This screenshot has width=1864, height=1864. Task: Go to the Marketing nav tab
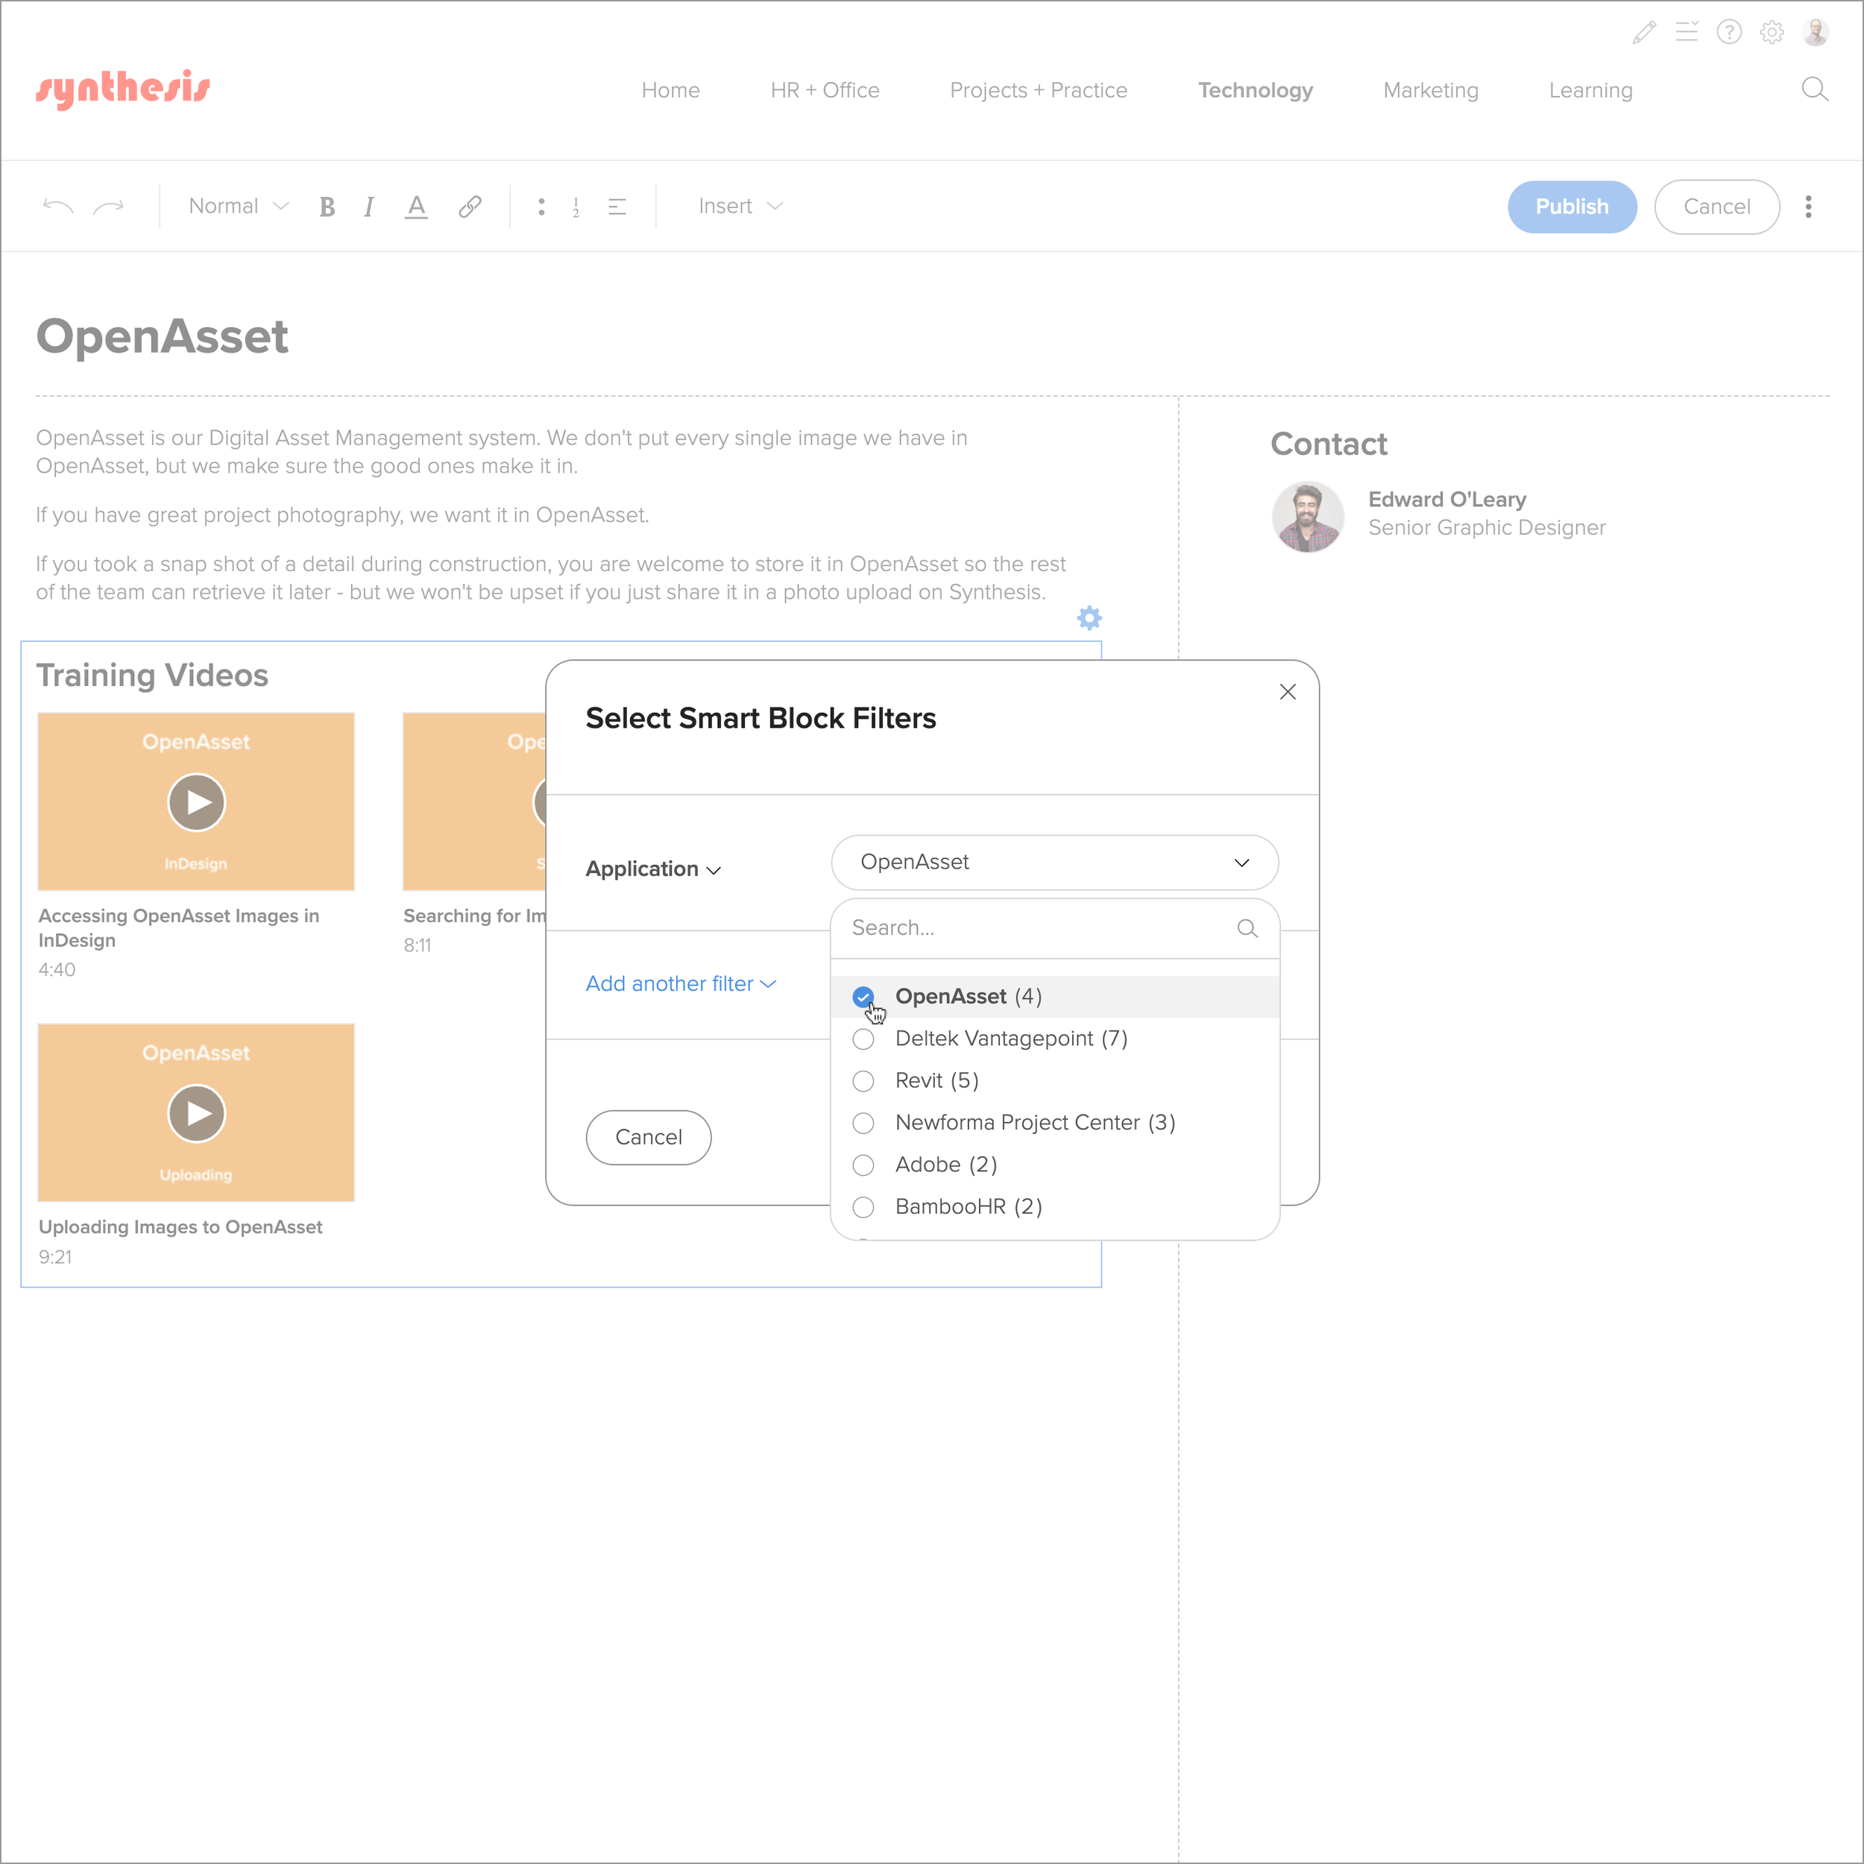[1430, 91]
